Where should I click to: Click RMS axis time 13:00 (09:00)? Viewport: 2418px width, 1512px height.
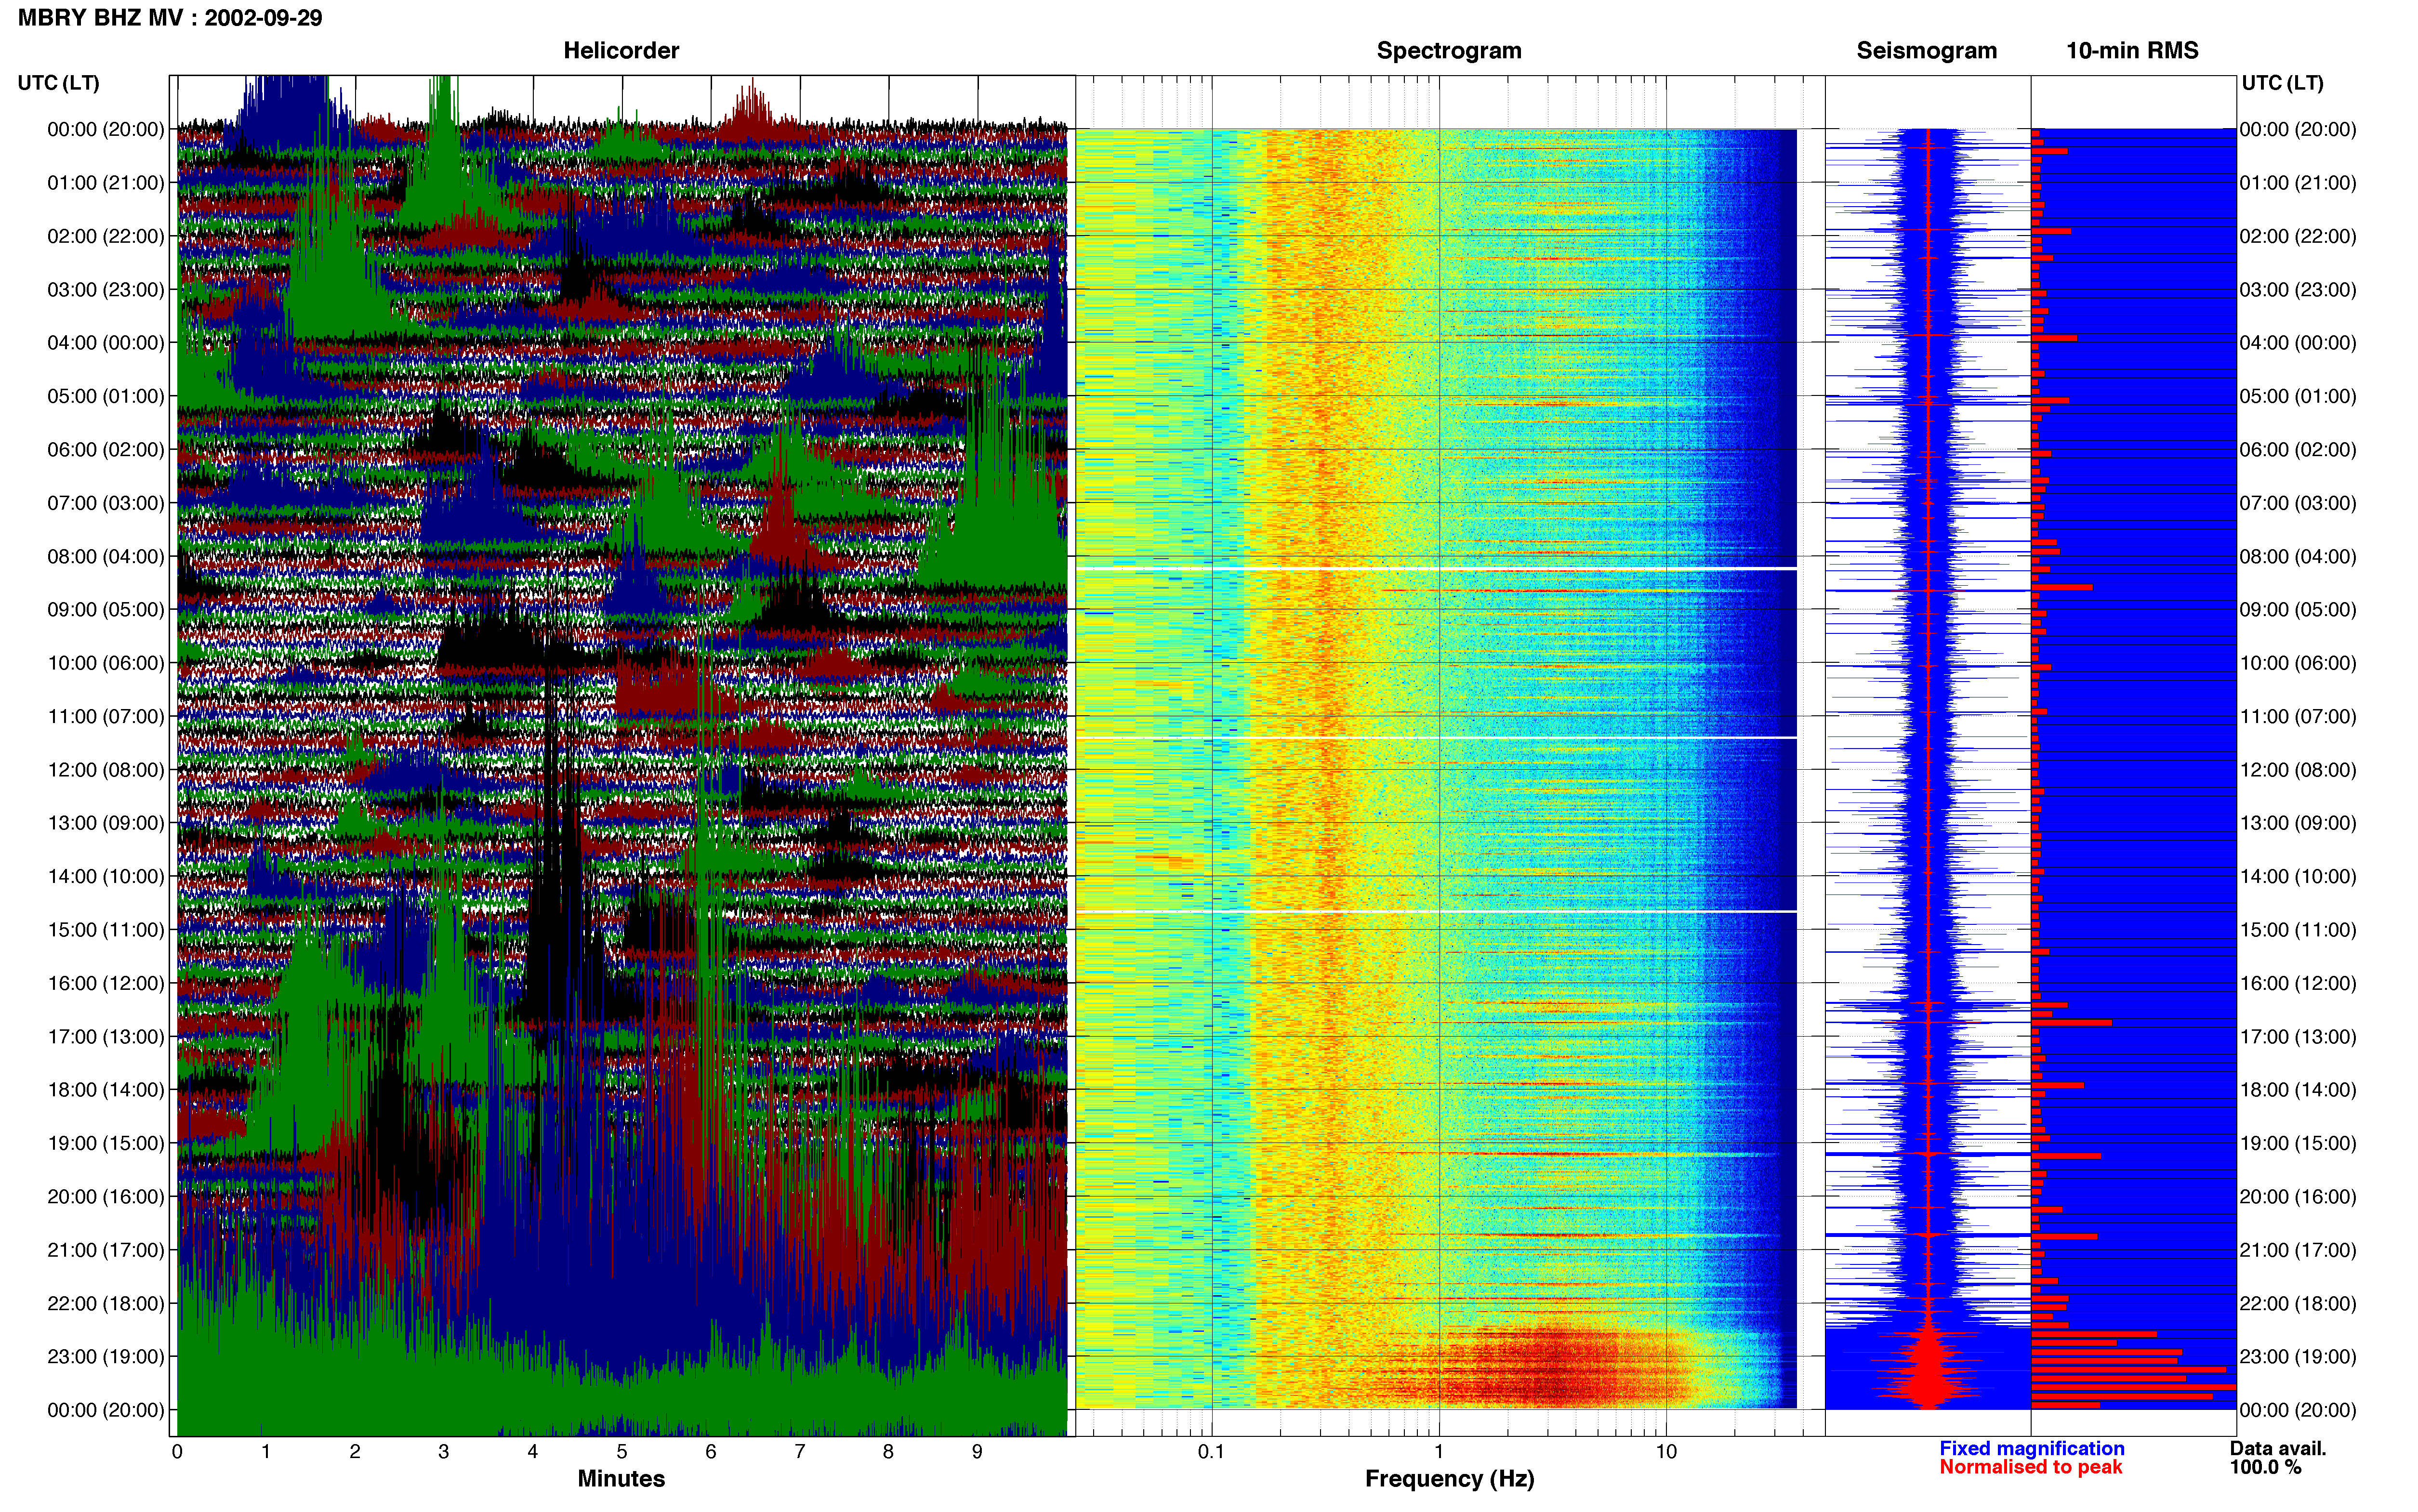point(2298,823)
